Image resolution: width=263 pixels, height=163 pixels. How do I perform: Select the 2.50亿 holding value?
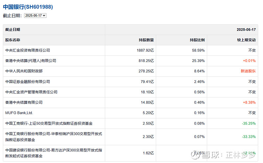tap(148, 123)
